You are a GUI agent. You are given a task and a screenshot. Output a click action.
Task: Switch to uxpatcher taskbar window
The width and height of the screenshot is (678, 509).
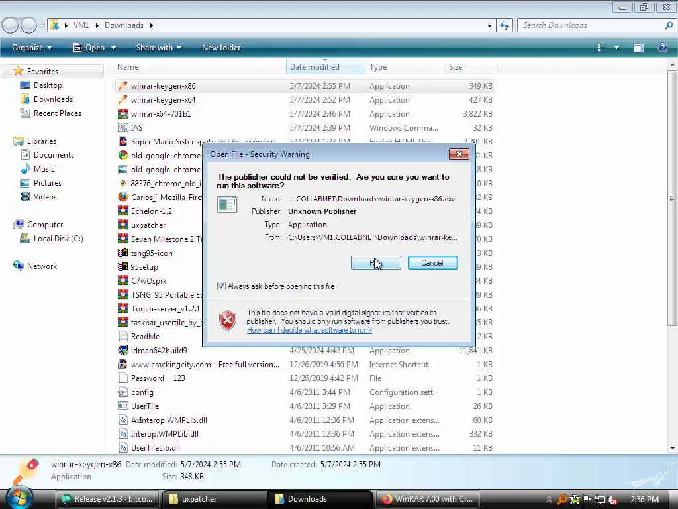click(x=214, y=499)
